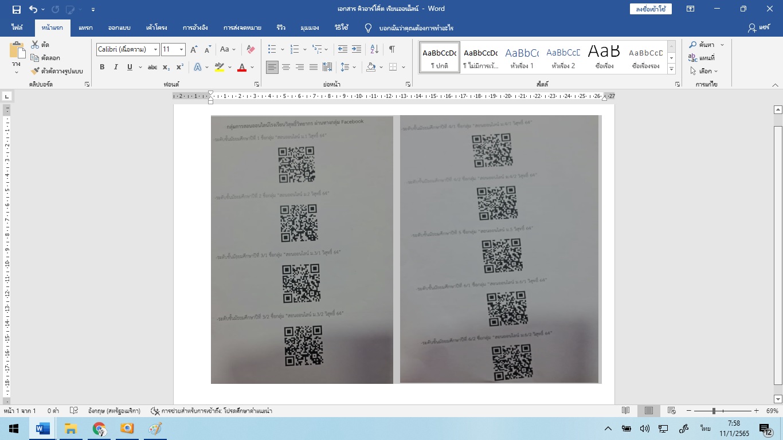Align text to the right
The image size is (783, 440).
299,67
